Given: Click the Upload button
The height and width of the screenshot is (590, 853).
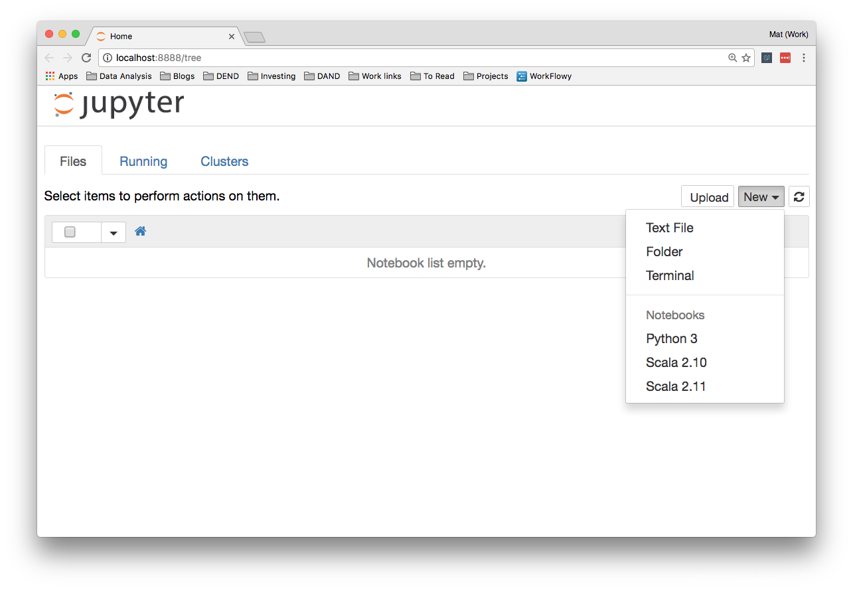Looking at the screenshot, I should pos(707,196).
